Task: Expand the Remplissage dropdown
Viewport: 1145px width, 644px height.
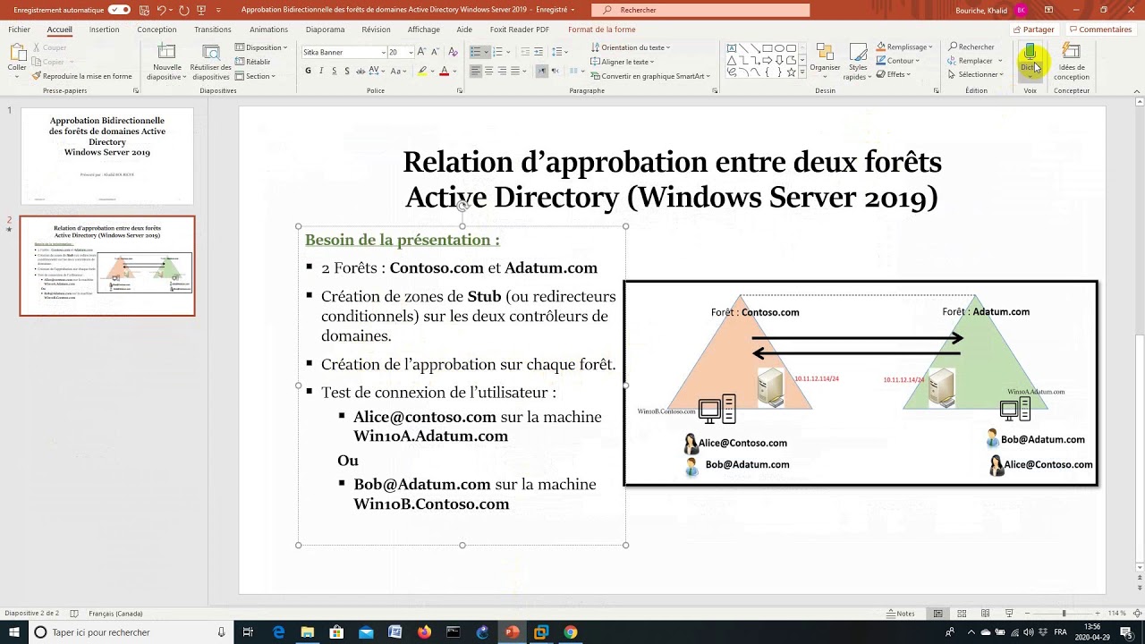Action: 904,47
